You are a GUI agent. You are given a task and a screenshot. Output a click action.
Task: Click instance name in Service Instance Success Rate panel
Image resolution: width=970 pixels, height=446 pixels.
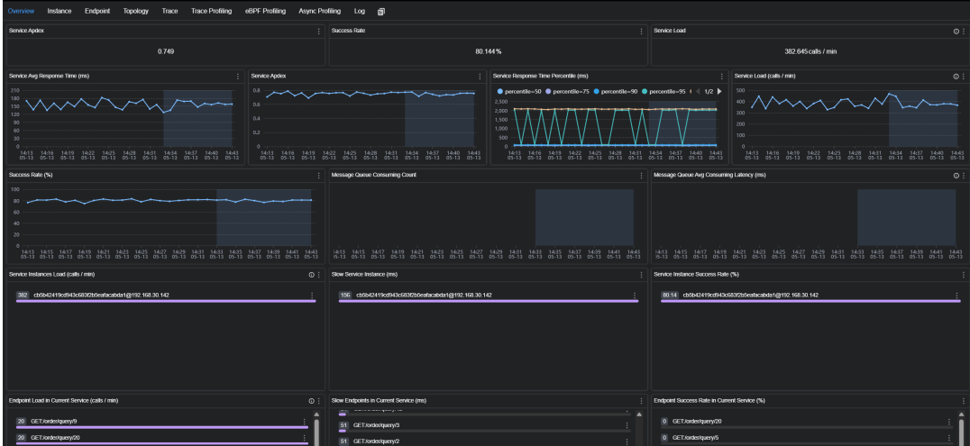[750, 295]
